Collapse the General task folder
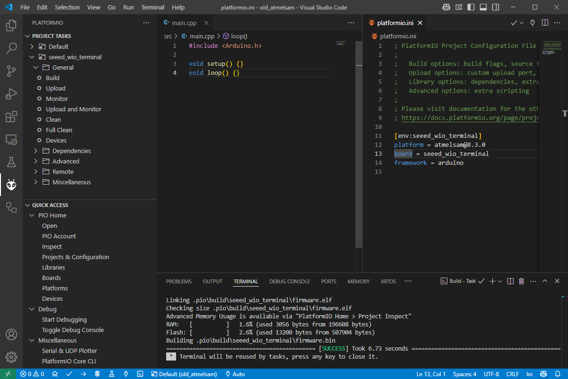This screenshot has height=379, width=568. (35, 67)
